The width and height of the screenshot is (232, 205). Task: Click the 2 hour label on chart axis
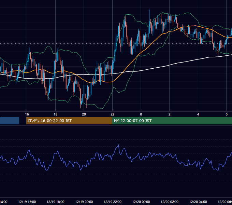pos(170,114)
